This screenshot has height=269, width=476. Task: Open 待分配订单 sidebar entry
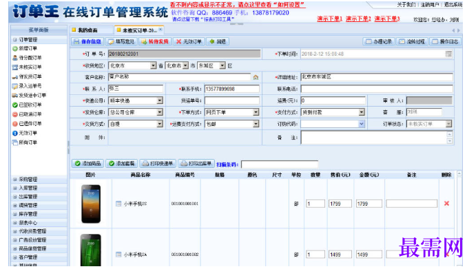[27, 58]
